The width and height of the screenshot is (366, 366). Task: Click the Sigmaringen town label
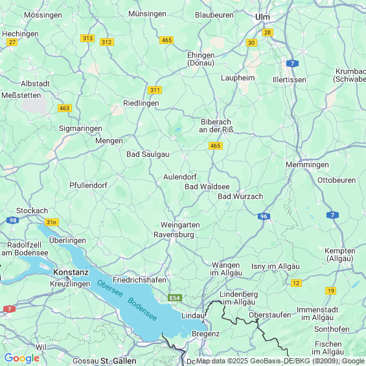[80, 129]
